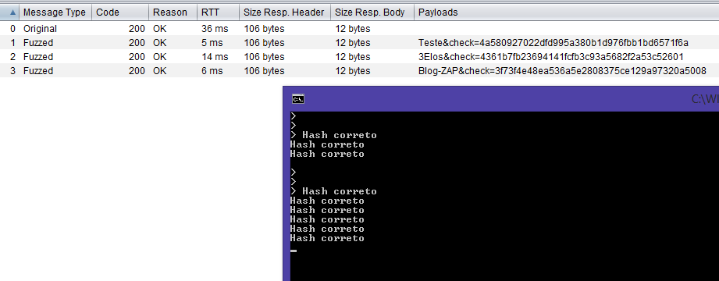Sort by the RTT column header

[x=218, y=12]
